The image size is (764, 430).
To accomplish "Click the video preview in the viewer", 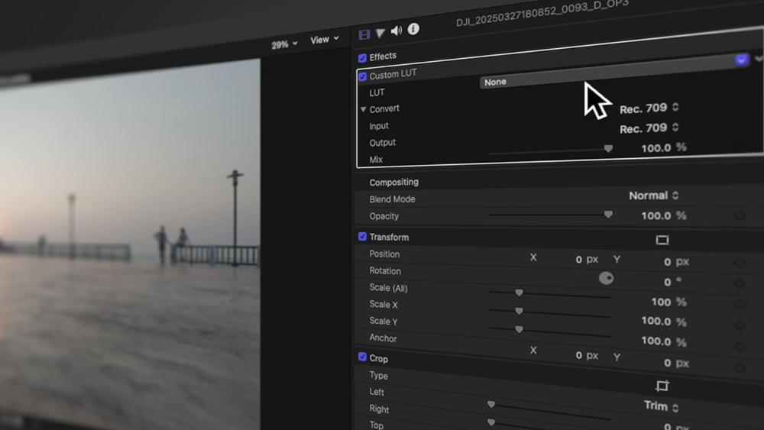I will [x=130, y=244].
